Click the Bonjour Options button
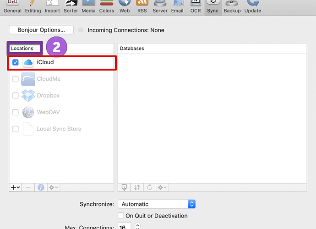 [x=41, y=30]
